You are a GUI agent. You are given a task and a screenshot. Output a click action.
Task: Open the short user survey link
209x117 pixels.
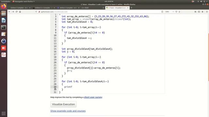tap(93, 97)
